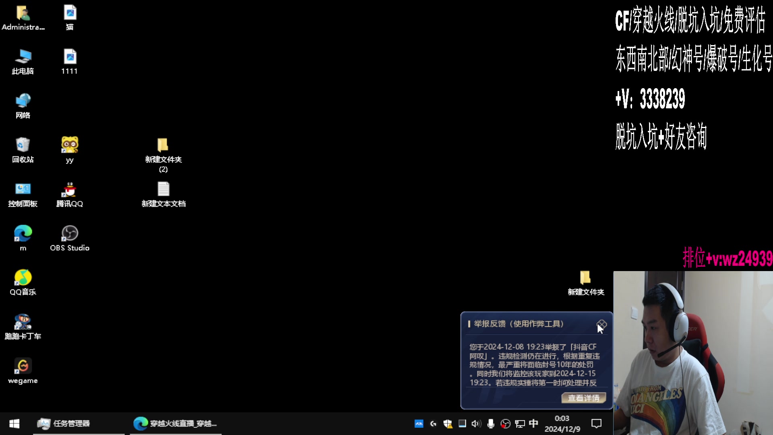Open the Administrator folder desktop icon

click(23, 18)
